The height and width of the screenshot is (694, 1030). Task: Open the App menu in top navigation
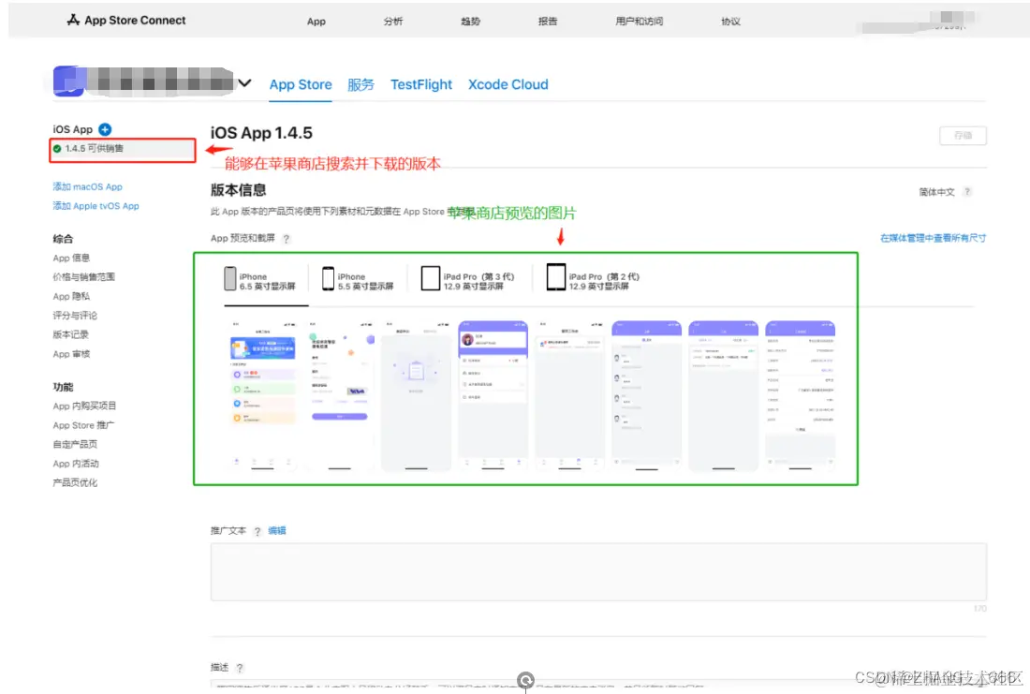click(x=316, y=21)
